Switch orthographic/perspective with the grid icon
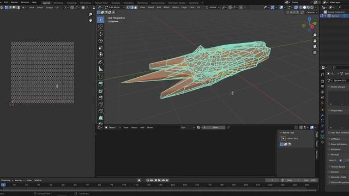The height and width of the screenshot is (196, 349). point(315,52)
